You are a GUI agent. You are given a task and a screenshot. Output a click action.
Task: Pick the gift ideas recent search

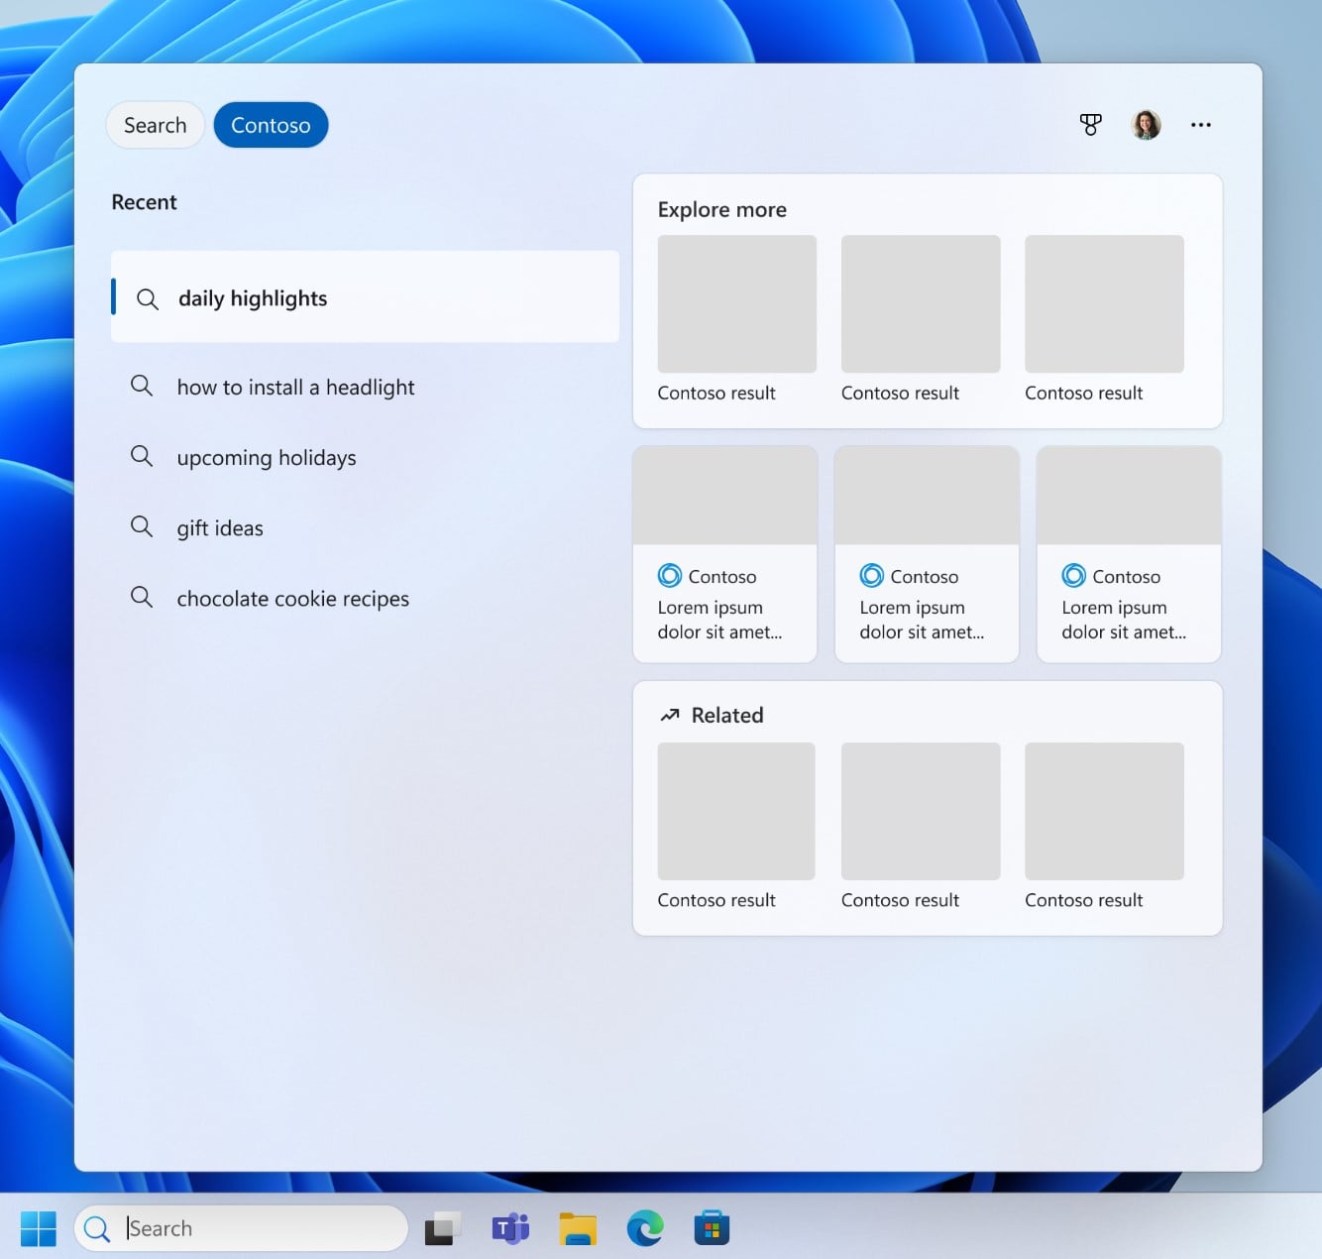[x=220, y=528]
